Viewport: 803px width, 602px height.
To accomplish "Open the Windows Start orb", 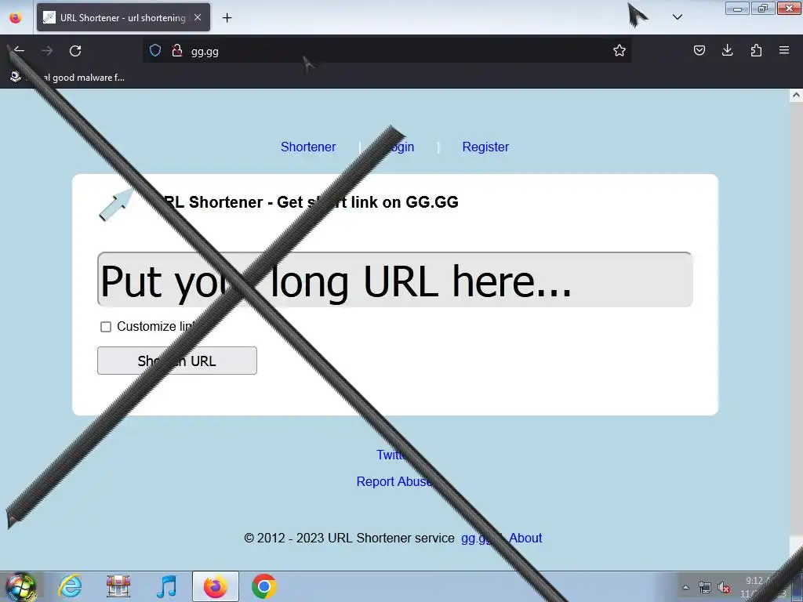I will pos(20,586).
